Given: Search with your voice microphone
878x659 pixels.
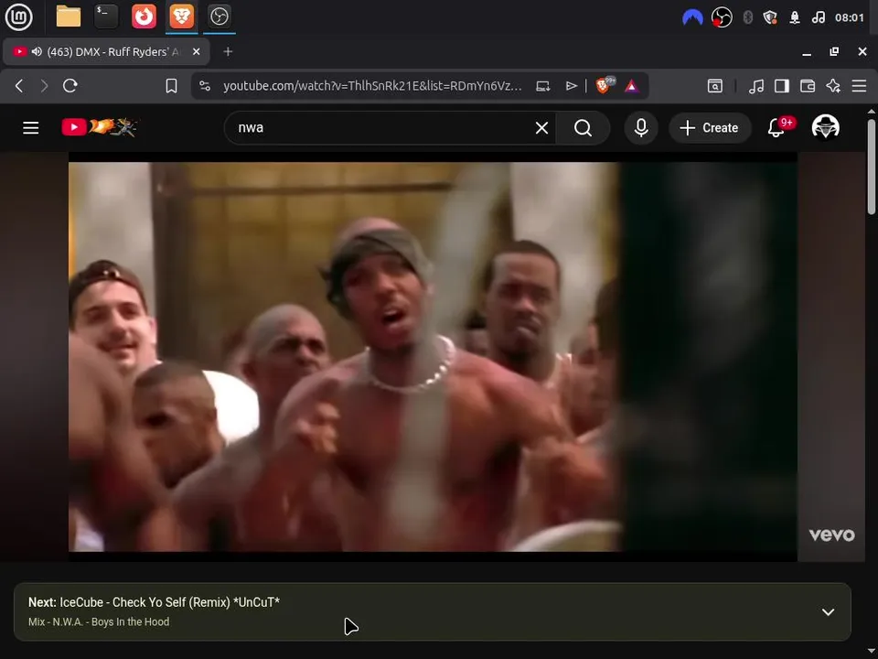Looking at the screenshot, I should tap(641, 128).
